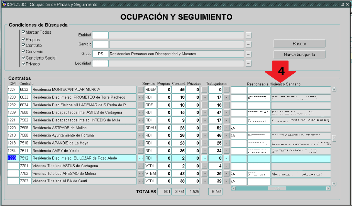
Task: Toggle the Marcar Todos checkbox
Action: pyautogui.click(x=23, y=32)
